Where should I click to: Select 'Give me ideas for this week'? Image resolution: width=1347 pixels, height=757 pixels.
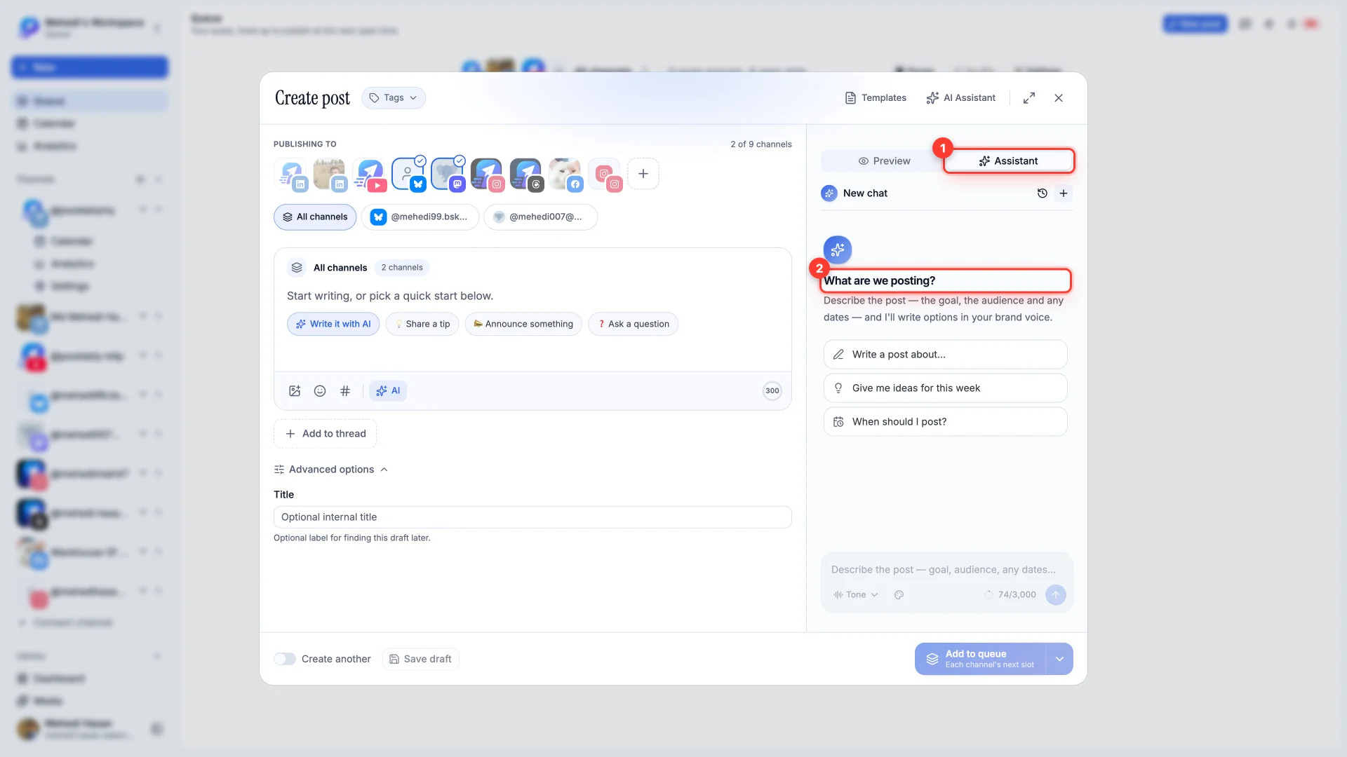pos(946,388)
